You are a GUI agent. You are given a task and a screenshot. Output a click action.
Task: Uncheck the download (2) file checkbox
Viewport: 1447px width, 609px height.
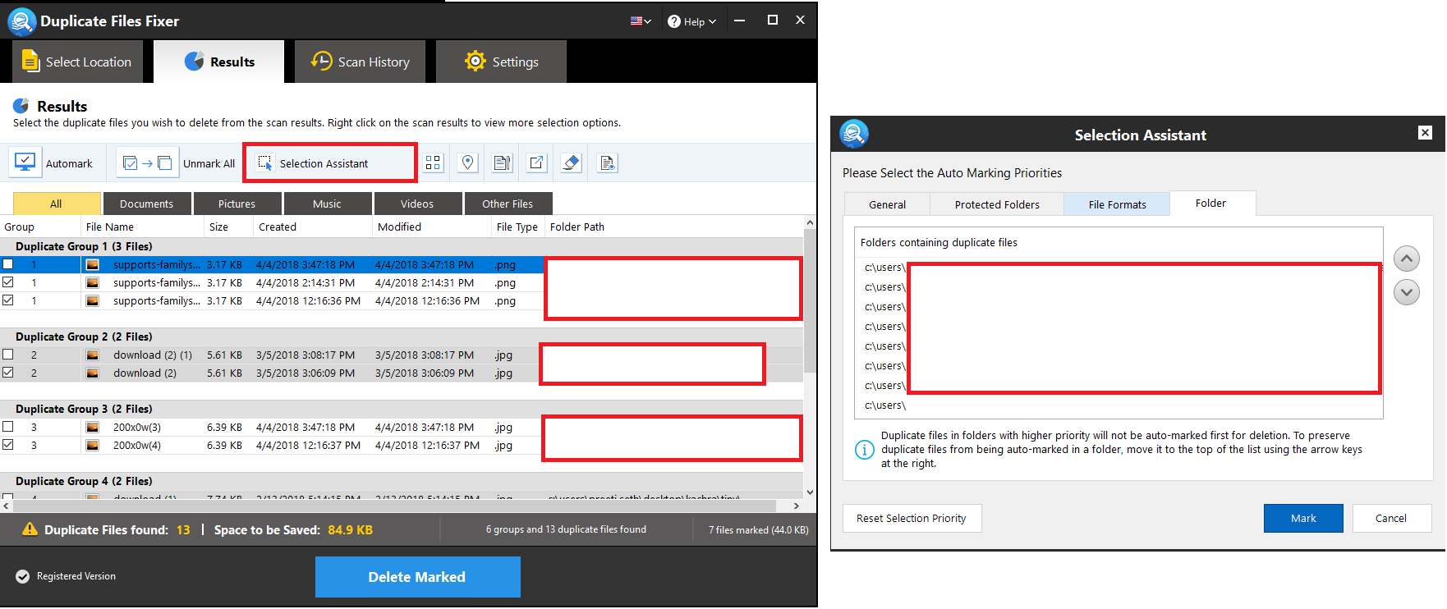pyautogui.click(x=8, y=373)
